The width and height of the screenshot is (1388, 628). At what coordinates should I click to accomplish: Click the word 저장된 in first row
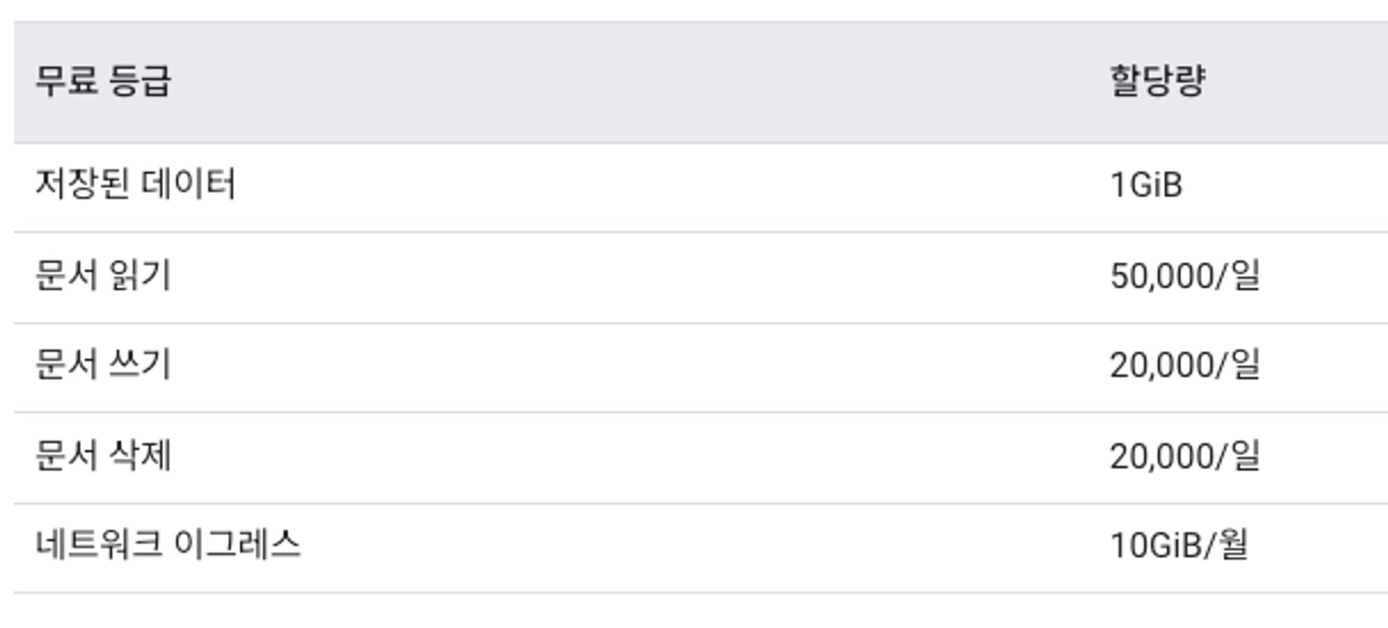pyautogui.click(x=83, y=185)
